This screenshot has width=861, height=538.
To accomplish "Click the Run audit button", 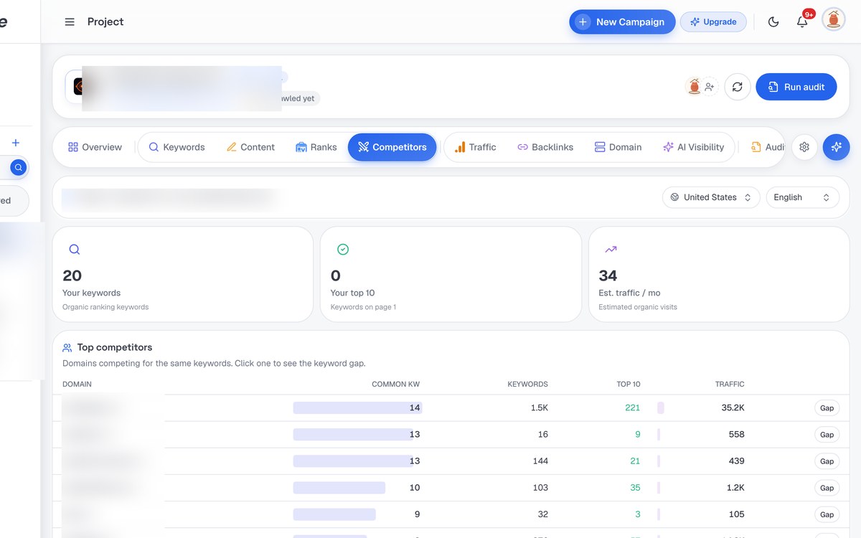I will (x=796, y=87).
